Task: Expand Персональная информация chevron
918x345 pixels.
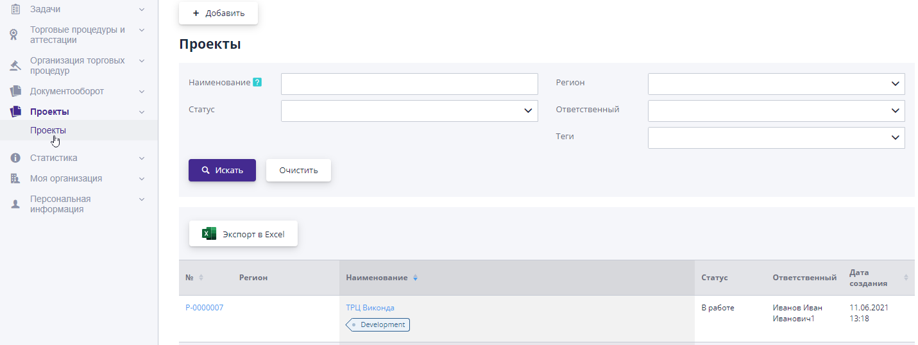Action: coord(142,199)
